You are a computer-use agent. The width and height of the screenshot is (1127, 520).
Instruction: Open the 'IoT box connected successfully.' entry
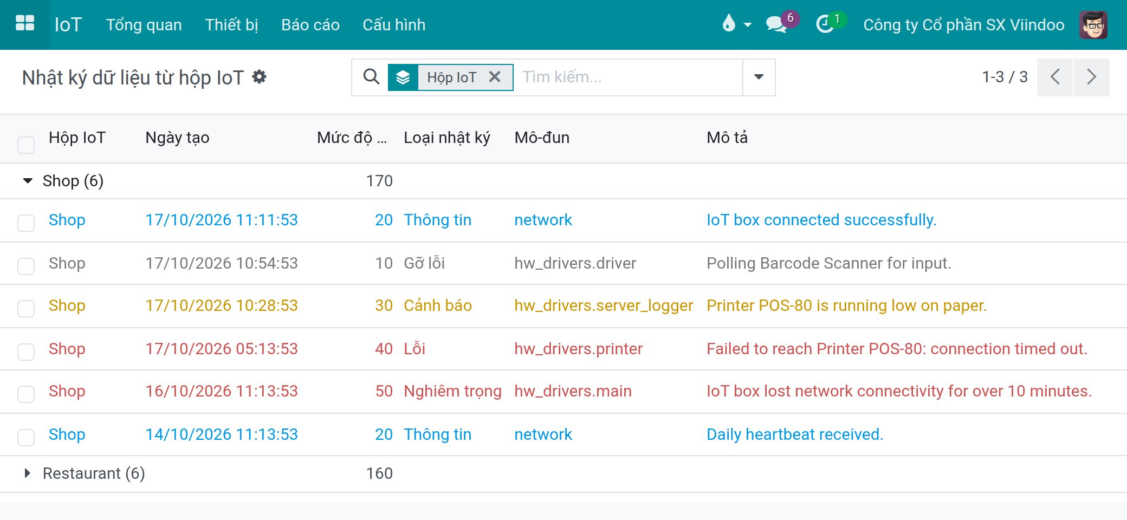pos(821,220)
